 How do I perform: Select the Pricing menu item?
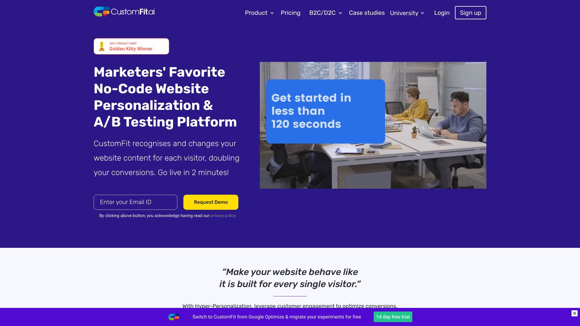coord(290,13)
